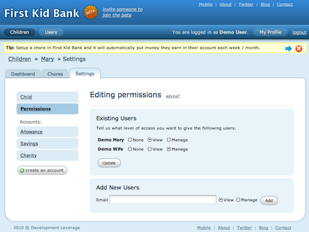Choose View for new user

coord(221,200)
